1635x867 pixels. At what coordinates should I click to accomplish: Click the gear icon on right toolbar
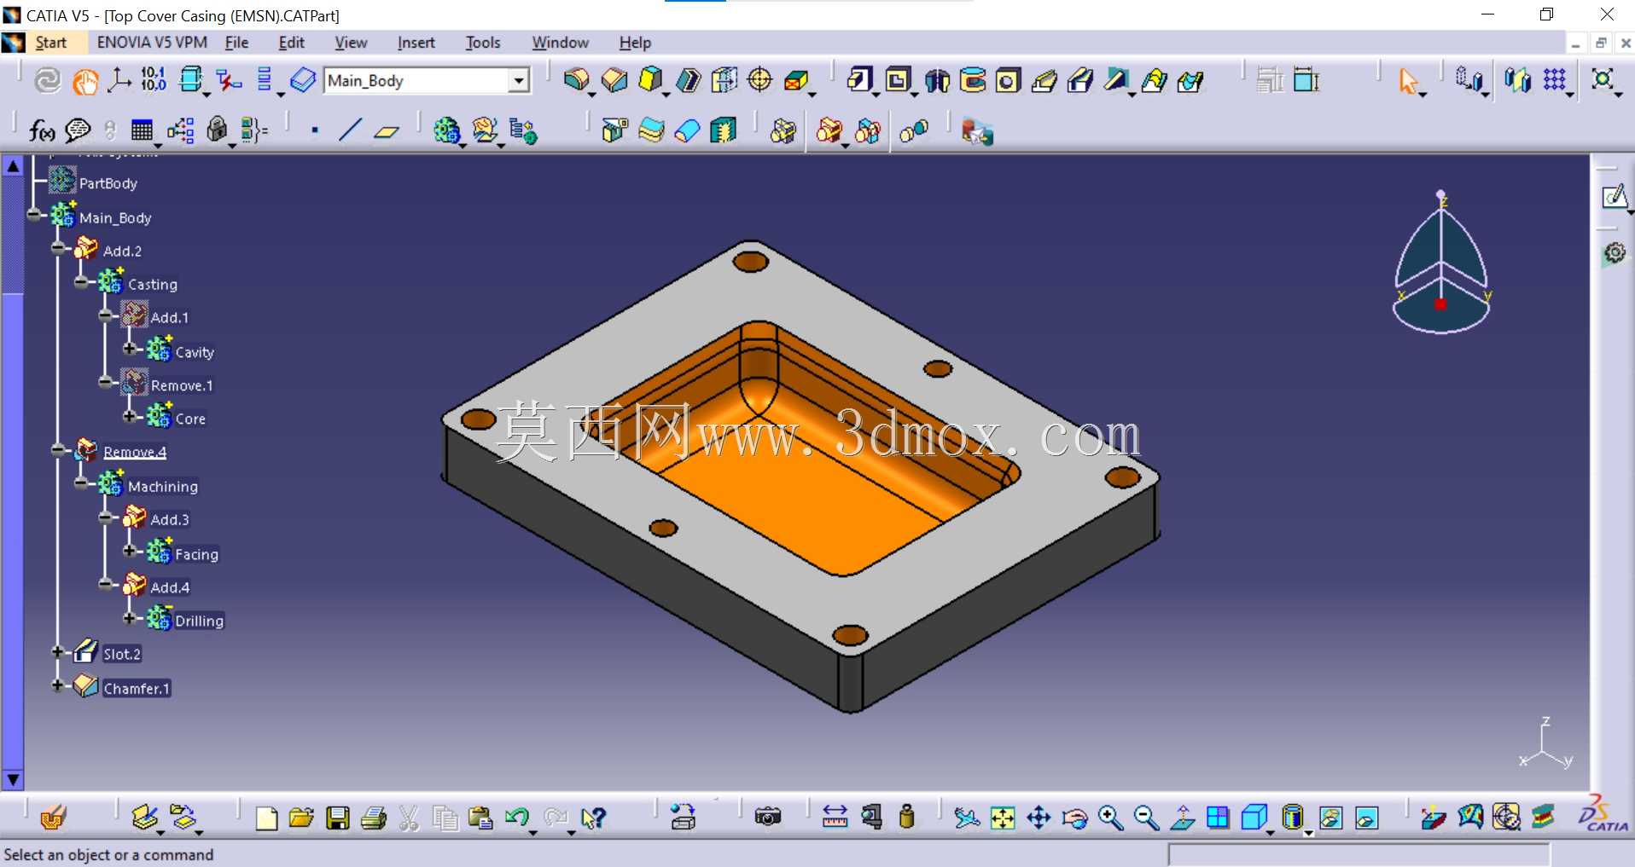point(1615,253)
